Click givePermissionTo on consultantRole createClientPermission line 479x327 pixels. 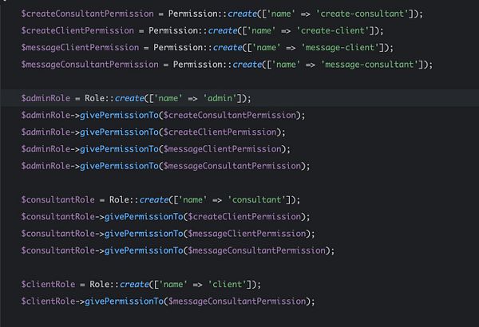point(144,217)
